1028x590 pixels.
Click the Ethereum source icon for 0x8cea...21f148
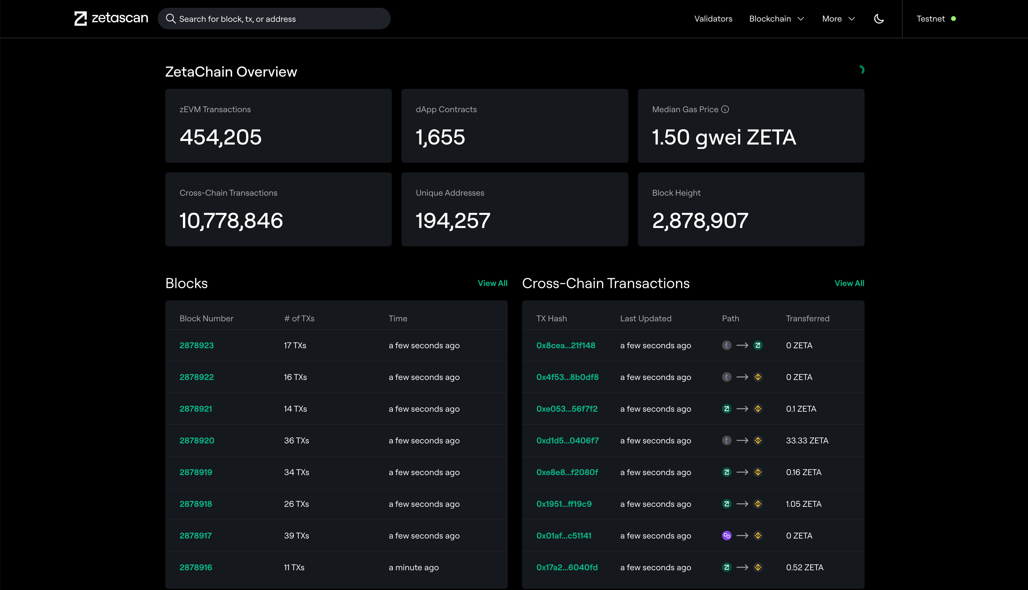coord(727,346)
